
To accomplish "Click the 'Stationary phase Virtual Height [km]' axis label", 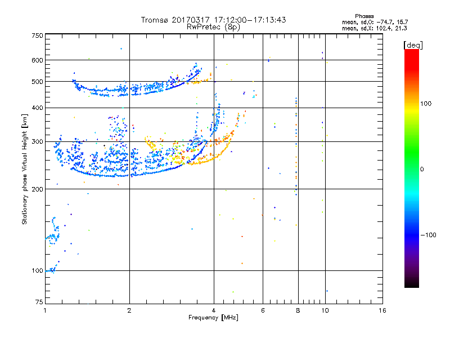I will 25,169.
